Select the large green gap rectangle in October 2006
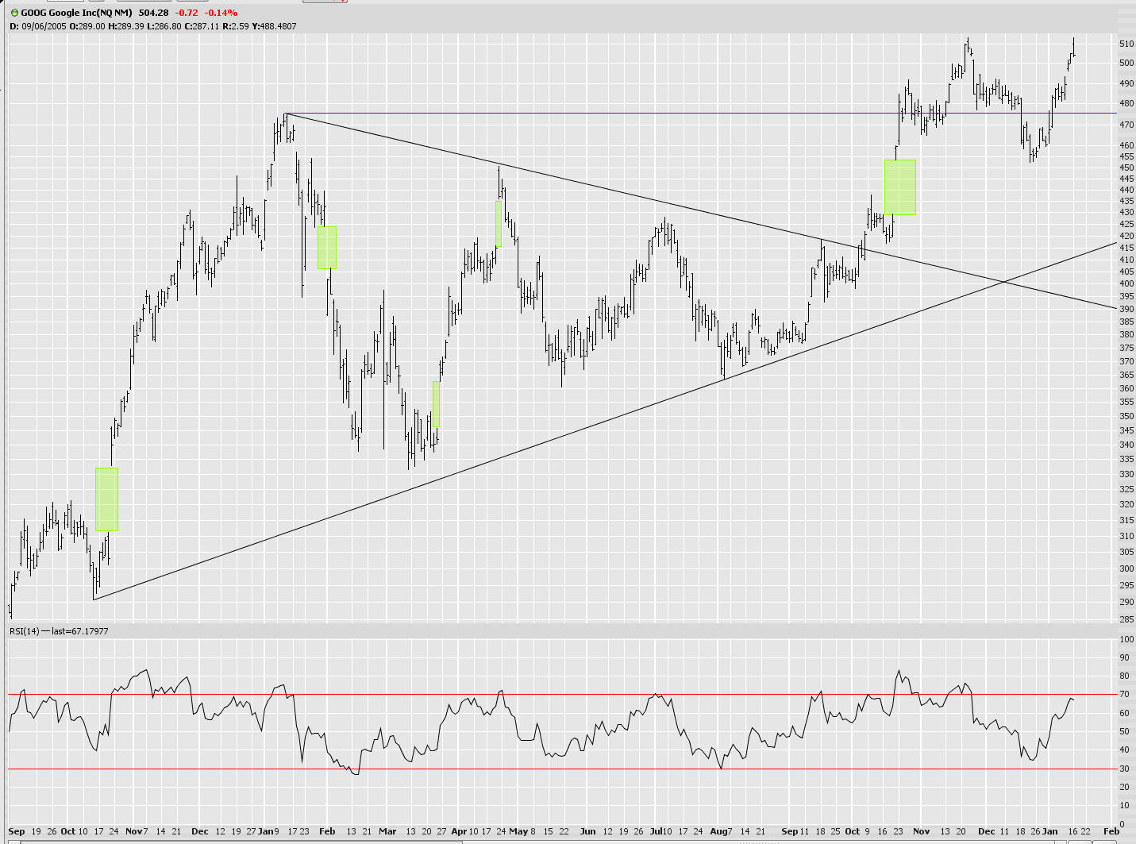The width and height of the screenshot is (1136, 844). coord(900,187)
